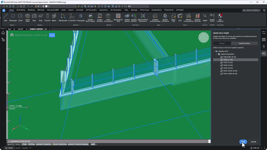
Task: Expand the MODEL panel dropdown
Action: pyautogui.click(x=41, y=25)
